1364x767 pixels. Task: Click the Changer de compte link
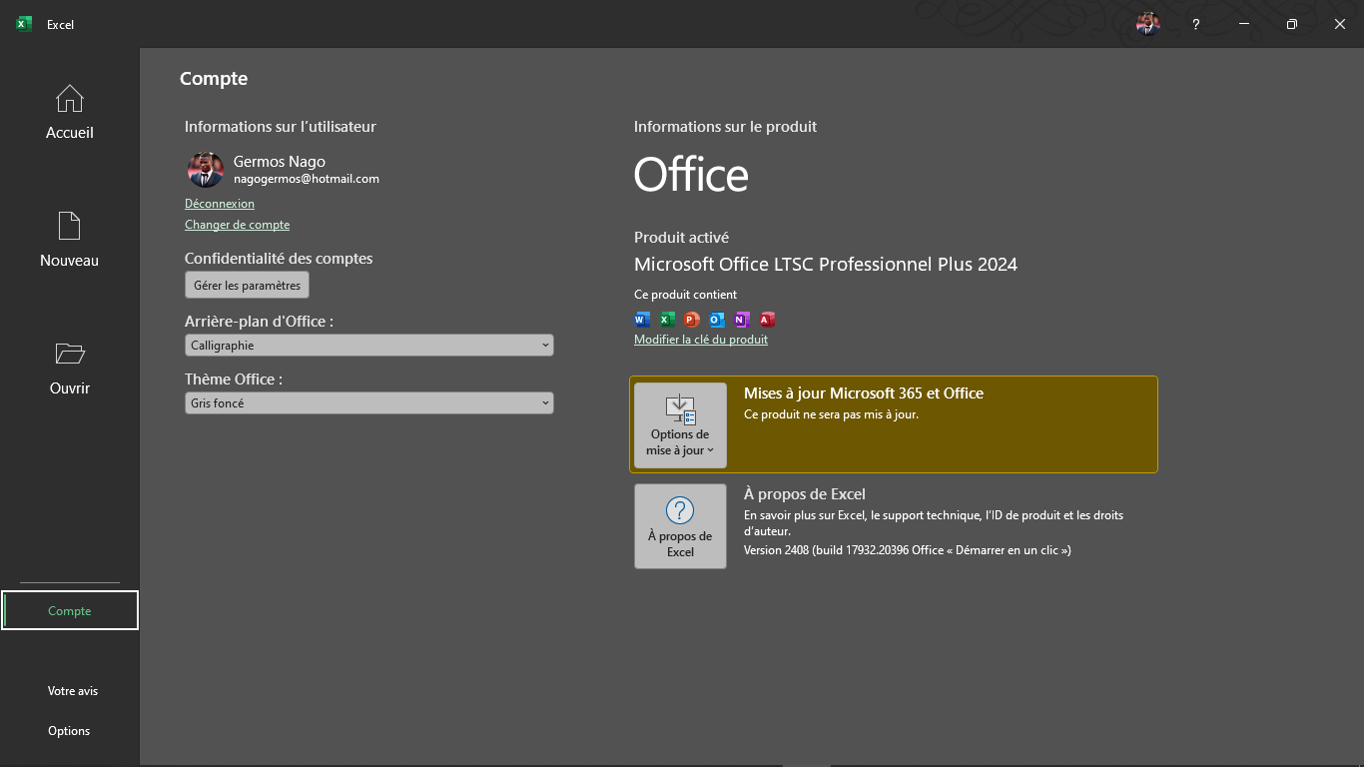(x=237, y=225)
